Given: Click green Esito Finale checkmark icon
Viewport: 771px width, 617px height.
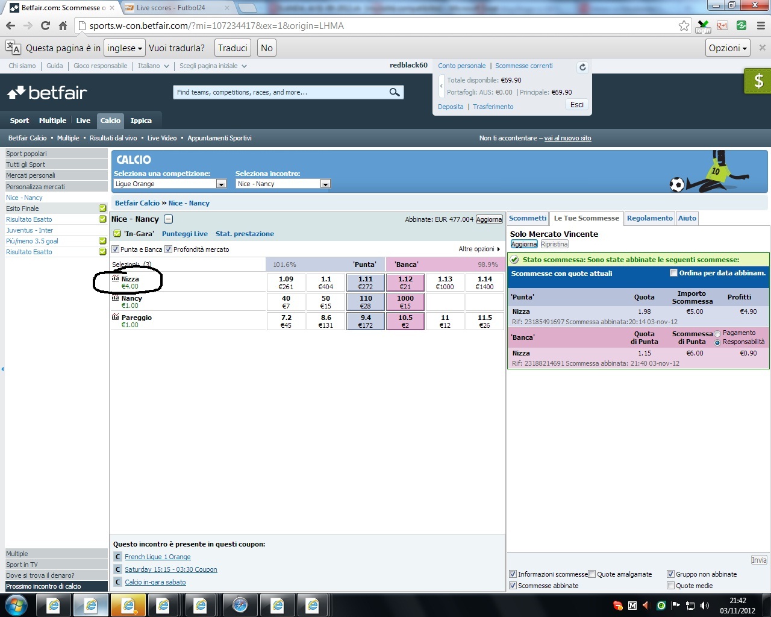Looking at the screenshot, I should click(x=102, y=208).
